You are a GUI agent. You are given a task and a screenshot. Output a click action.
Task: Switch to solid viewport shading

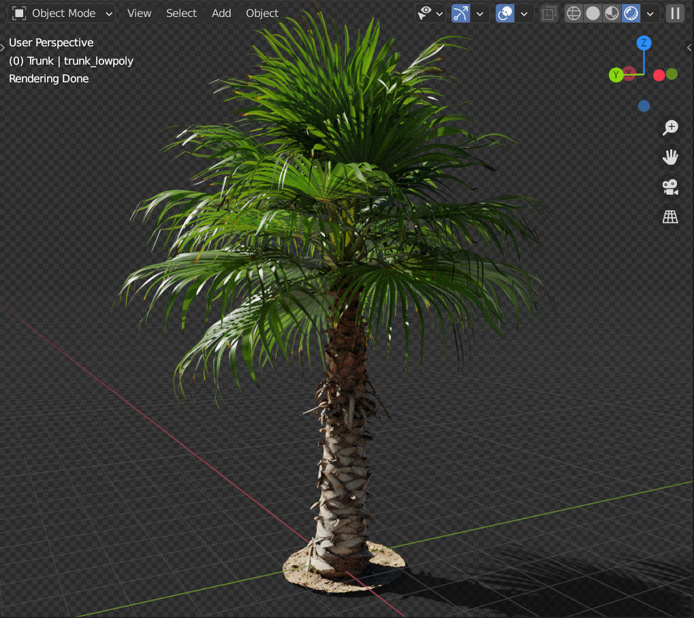(x=593, y=13)
